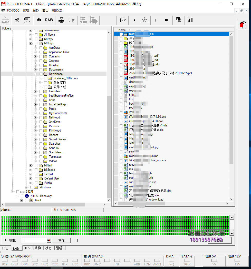Click the folder tree structure icon
Image resolution: width=251 pixels, height=269 pixels.
click(83, 20)
